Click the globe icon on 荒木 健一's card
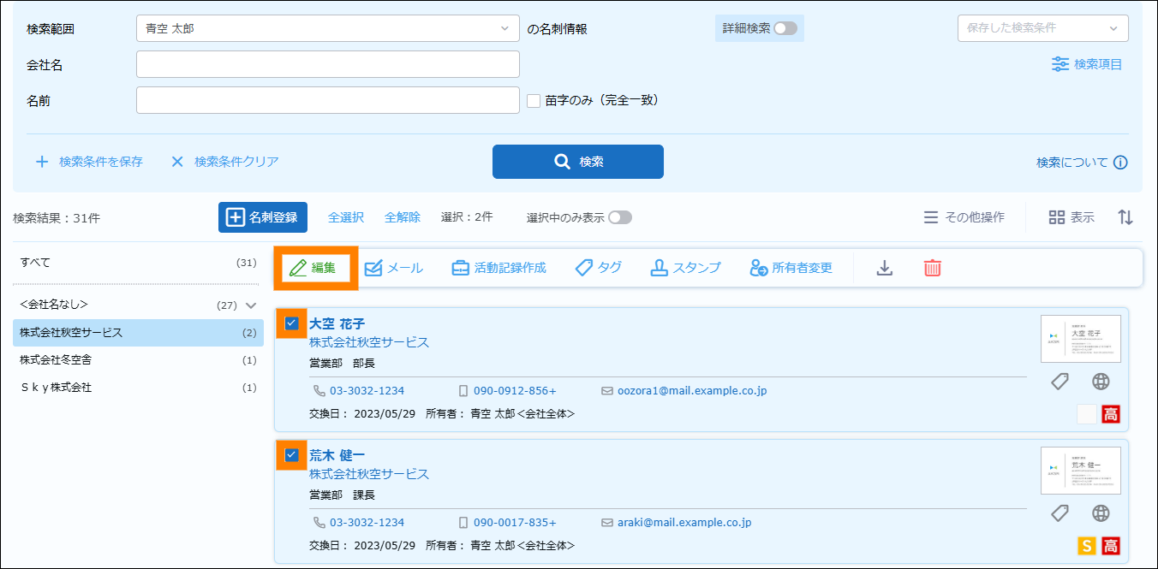1158x569 pixels. pyautogui.click(x=1101, y=513)
